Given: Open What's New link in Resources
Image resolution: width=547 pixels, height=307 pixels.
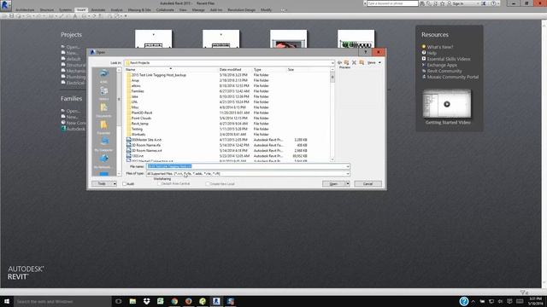Looking at the screenshot, I should 440,47.
